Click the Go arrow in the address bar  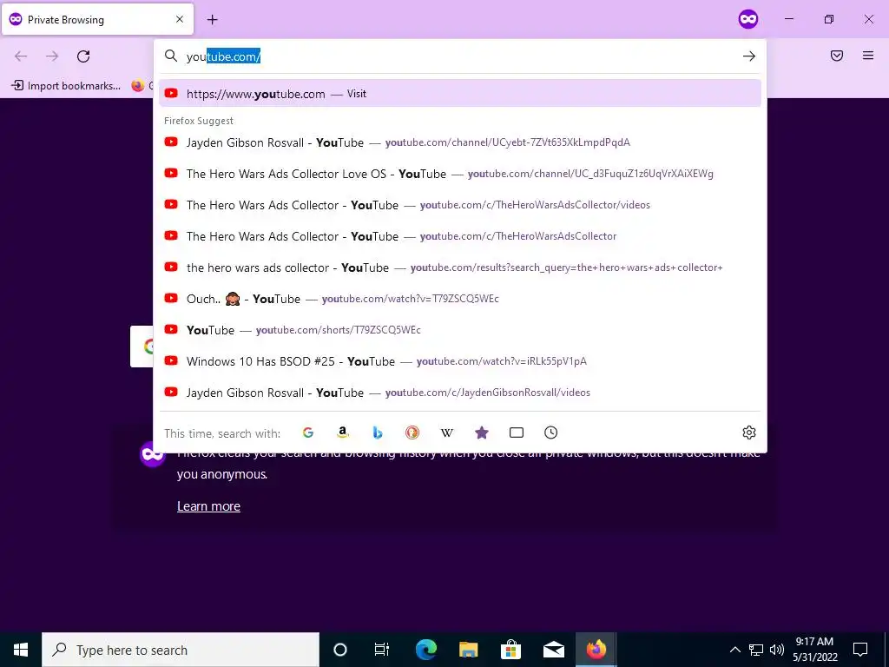point(749,56)
